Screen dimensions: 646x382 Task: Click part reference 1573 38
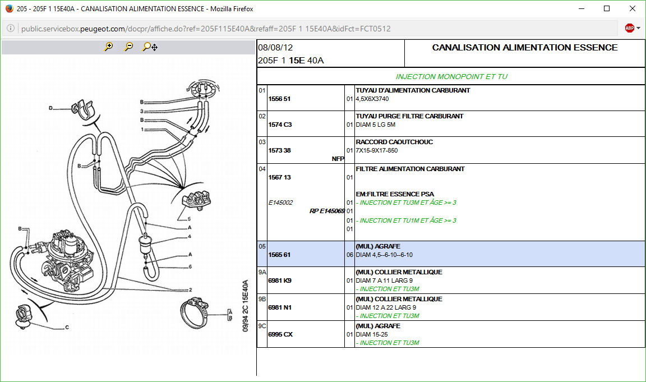[x=279, y=150]
